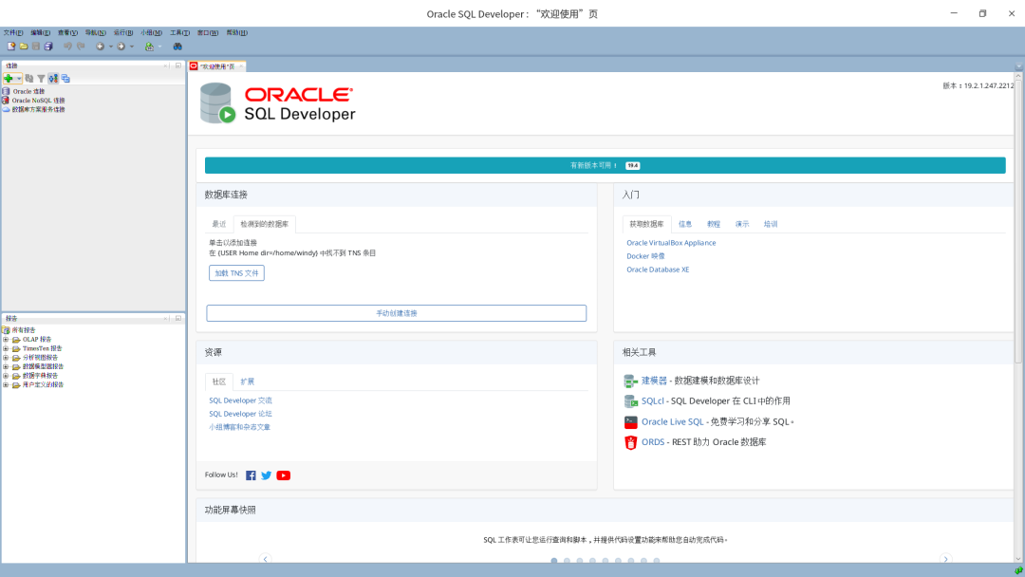1025x577 pixels.
Task: Switch to the 培训 tab under 入门
Action: pos(771,224)
